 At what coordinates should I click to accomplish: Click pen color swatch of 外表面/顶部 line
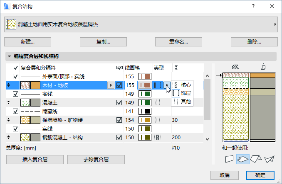pos(145,77)
